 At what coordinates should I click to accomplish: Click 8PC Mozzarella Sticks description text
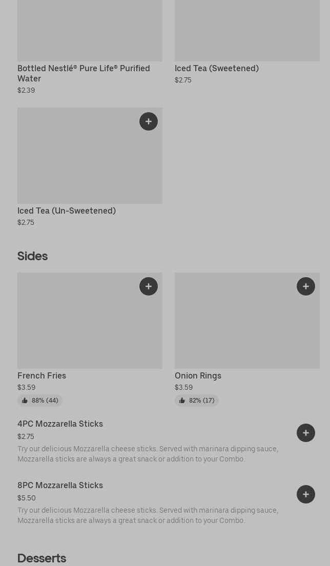pos(148,515)
